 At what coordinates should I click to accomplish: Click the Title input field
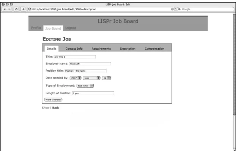[75, 57]
